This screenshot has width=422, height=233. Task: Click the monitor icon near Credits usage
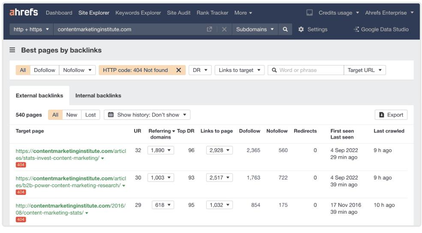tap(309, 13)
